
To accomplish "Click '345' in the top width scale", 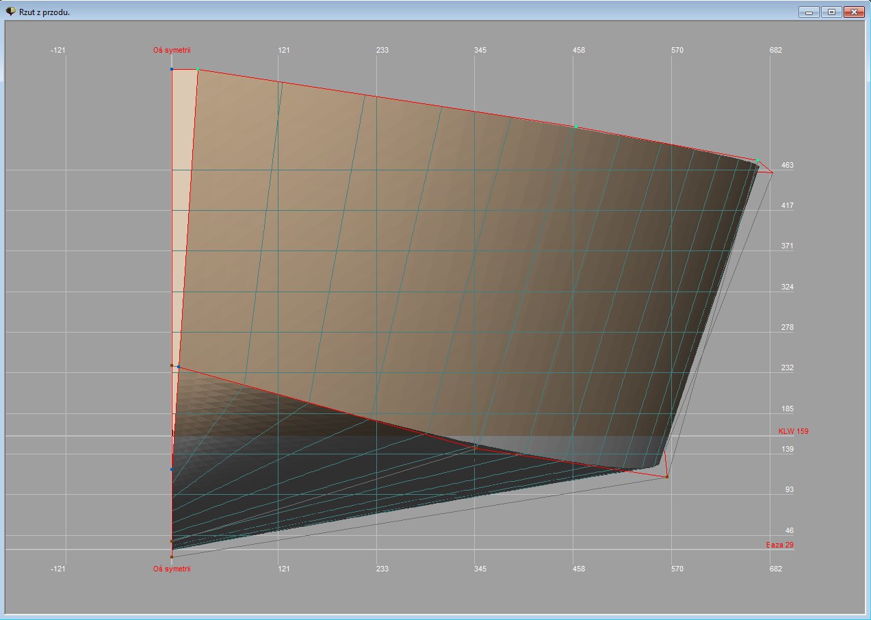I will pos(480,50).
